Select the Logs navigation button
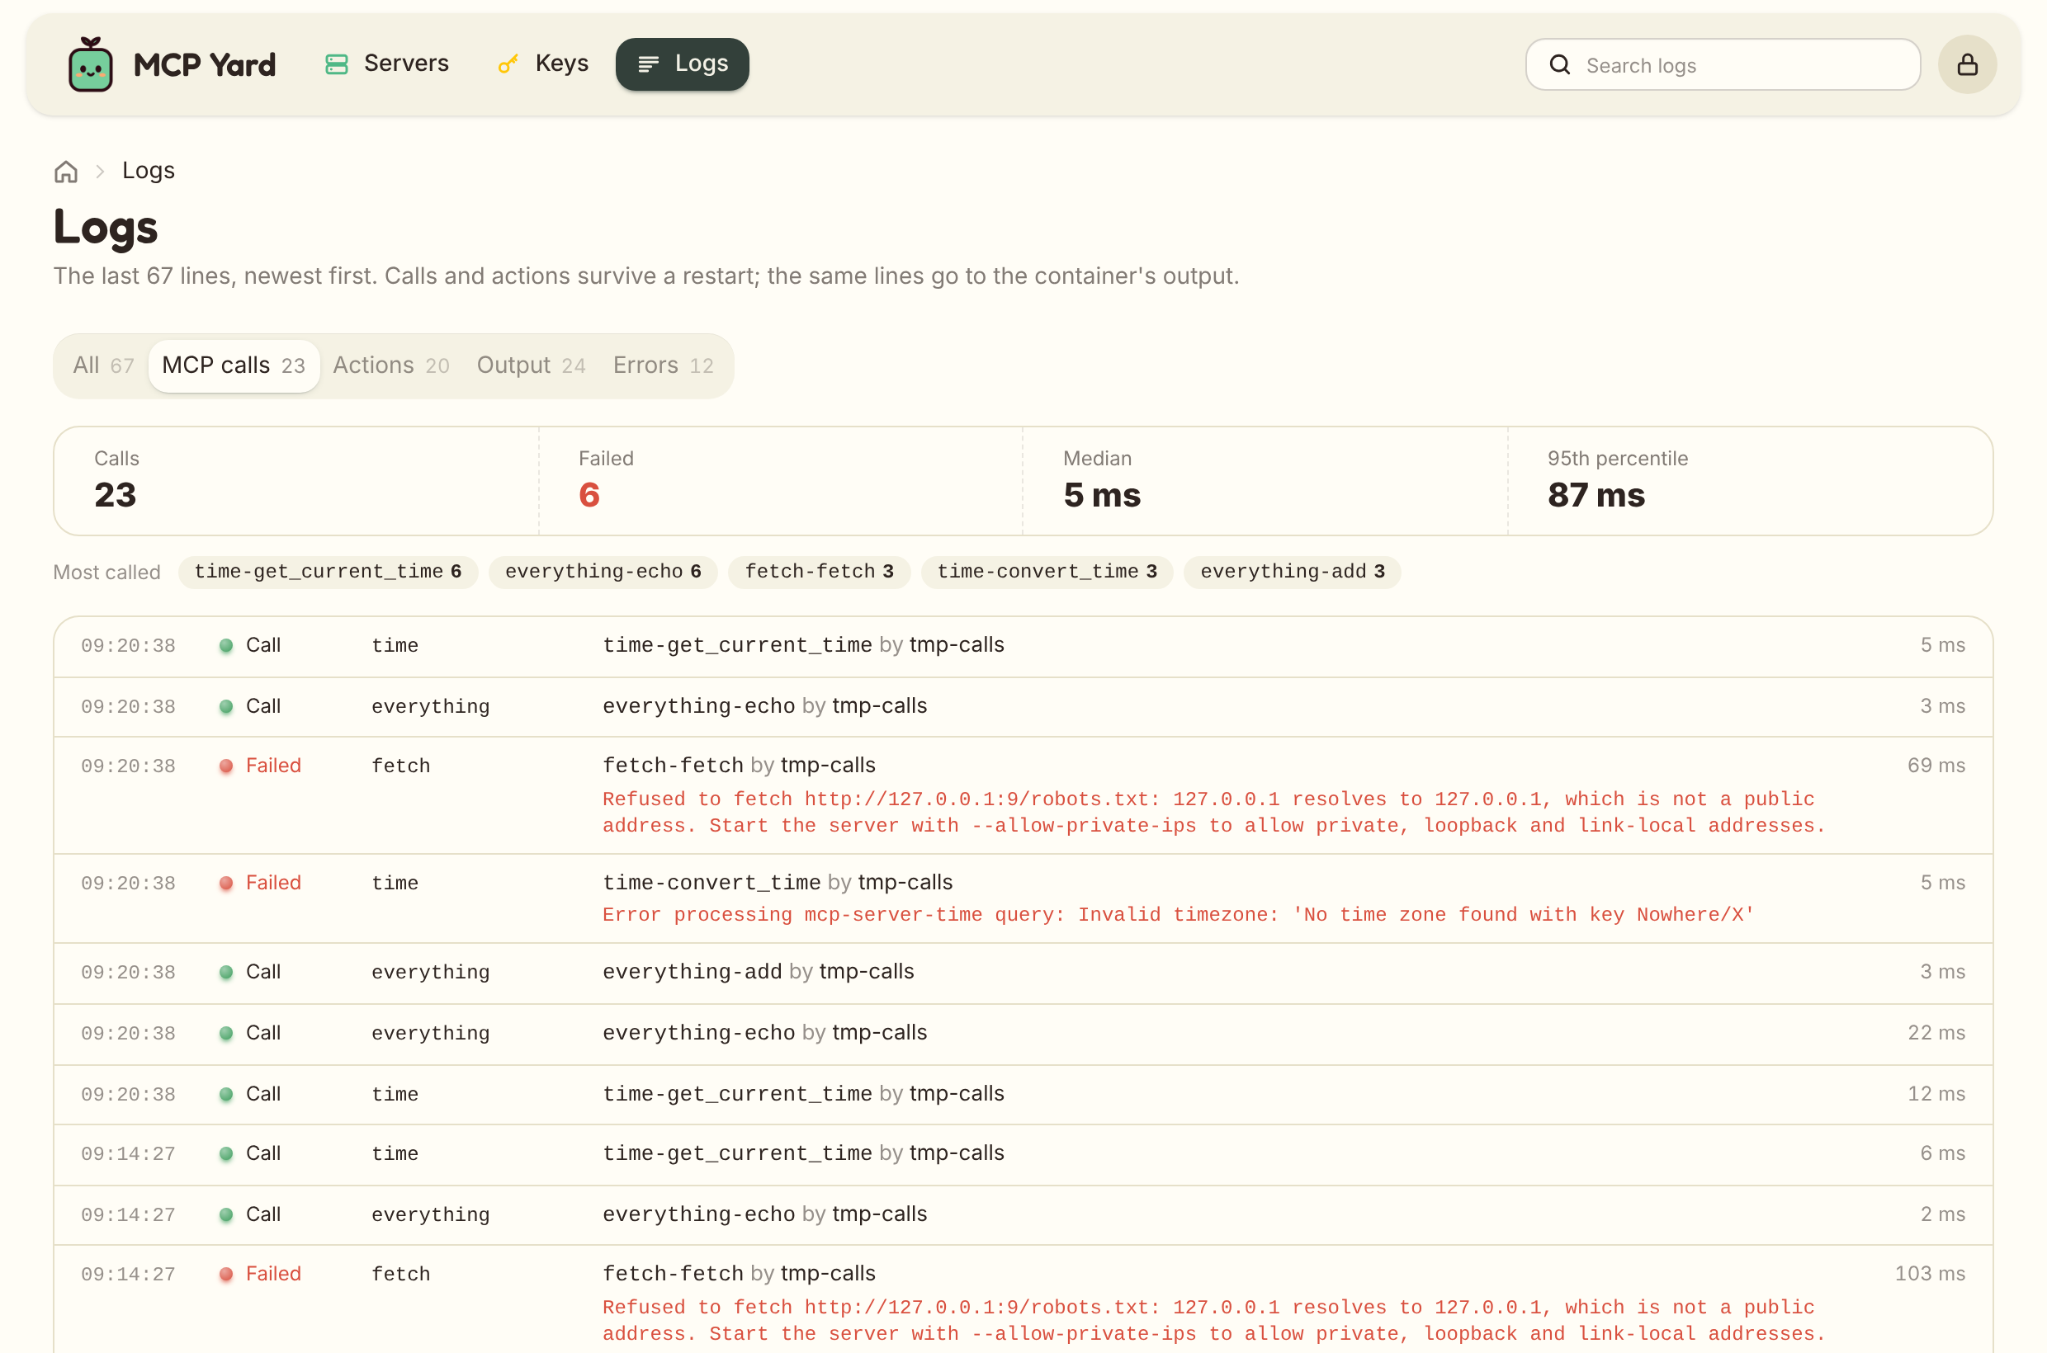 click(x=682, y=64)
